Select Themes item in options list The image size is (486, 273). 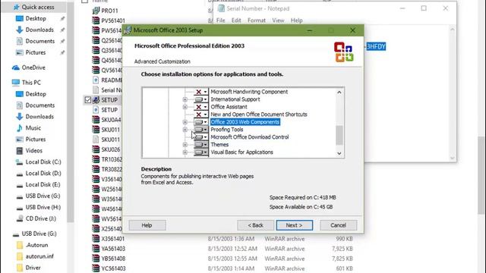(219, 145)
